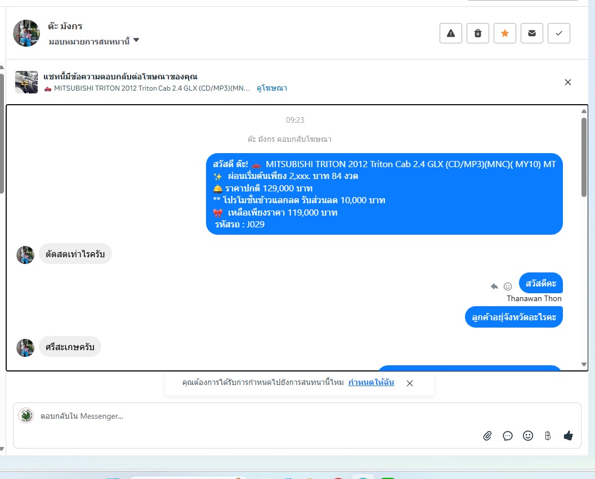Close the ad reply banner
The width and height of the screenshot is (595, 479).
tap(567, 82)
